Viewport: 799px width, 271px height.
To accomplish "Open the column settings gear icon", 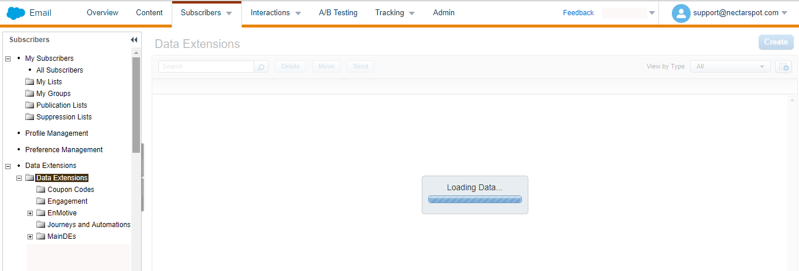I will coord(783,67).
